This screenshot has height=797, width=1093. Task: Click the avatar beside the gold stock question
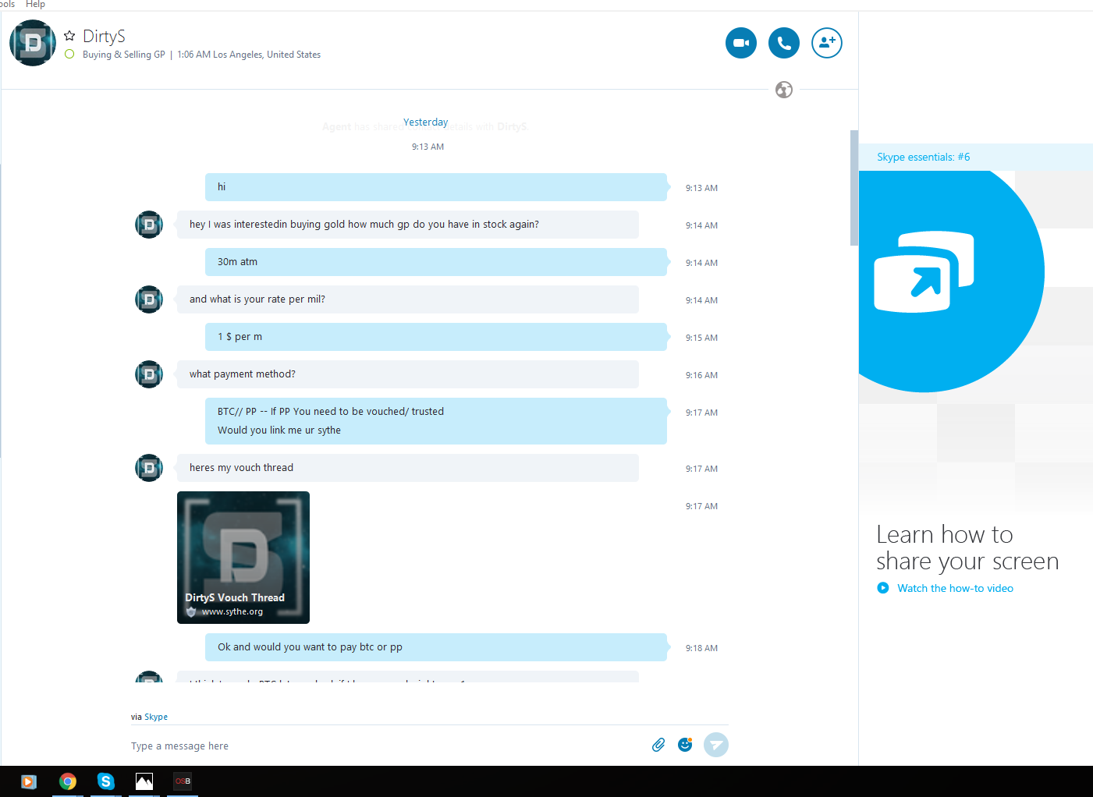[x=149, y=225]
